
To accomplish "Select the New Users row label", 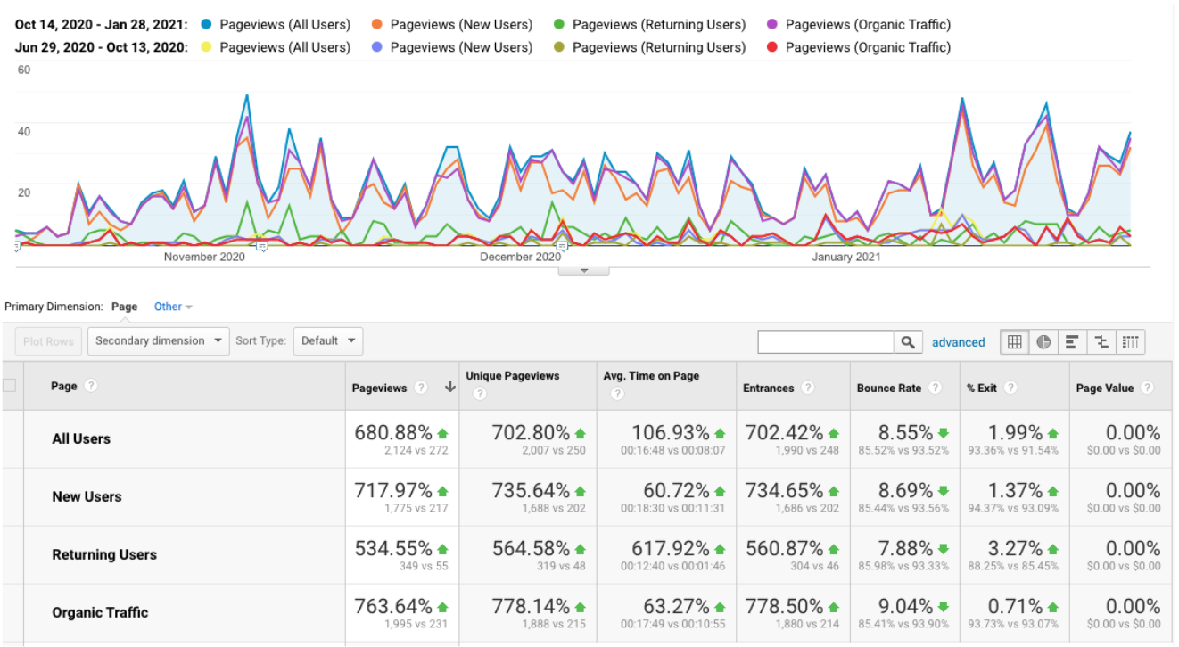I will click(x=87, y=497).
